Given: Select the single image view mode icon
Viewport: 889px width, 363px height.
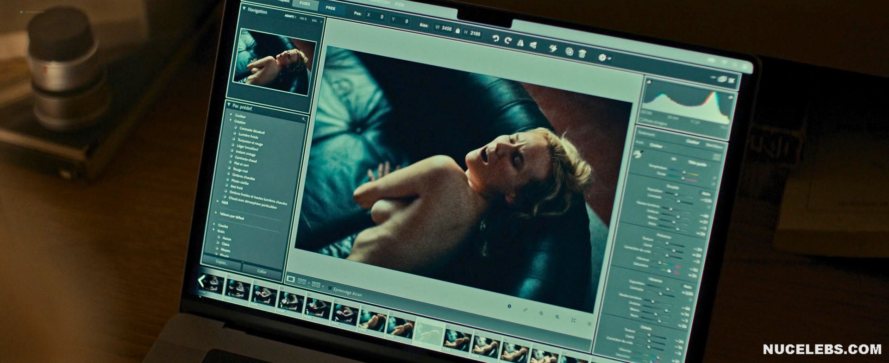Looking at the screenshot, I should 291,279.
